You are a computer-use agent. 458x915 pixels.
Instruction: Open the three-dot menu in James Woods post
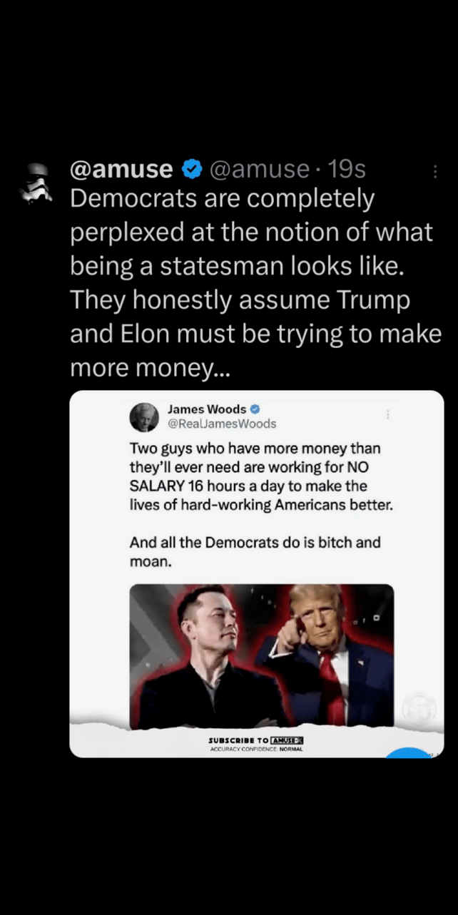pyautogui.click(x=388, y=414)
